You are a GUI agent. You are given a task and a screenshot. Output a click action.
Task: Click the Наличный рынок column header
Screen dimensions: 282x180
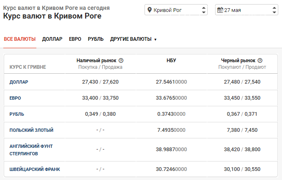tap(97, 60)
